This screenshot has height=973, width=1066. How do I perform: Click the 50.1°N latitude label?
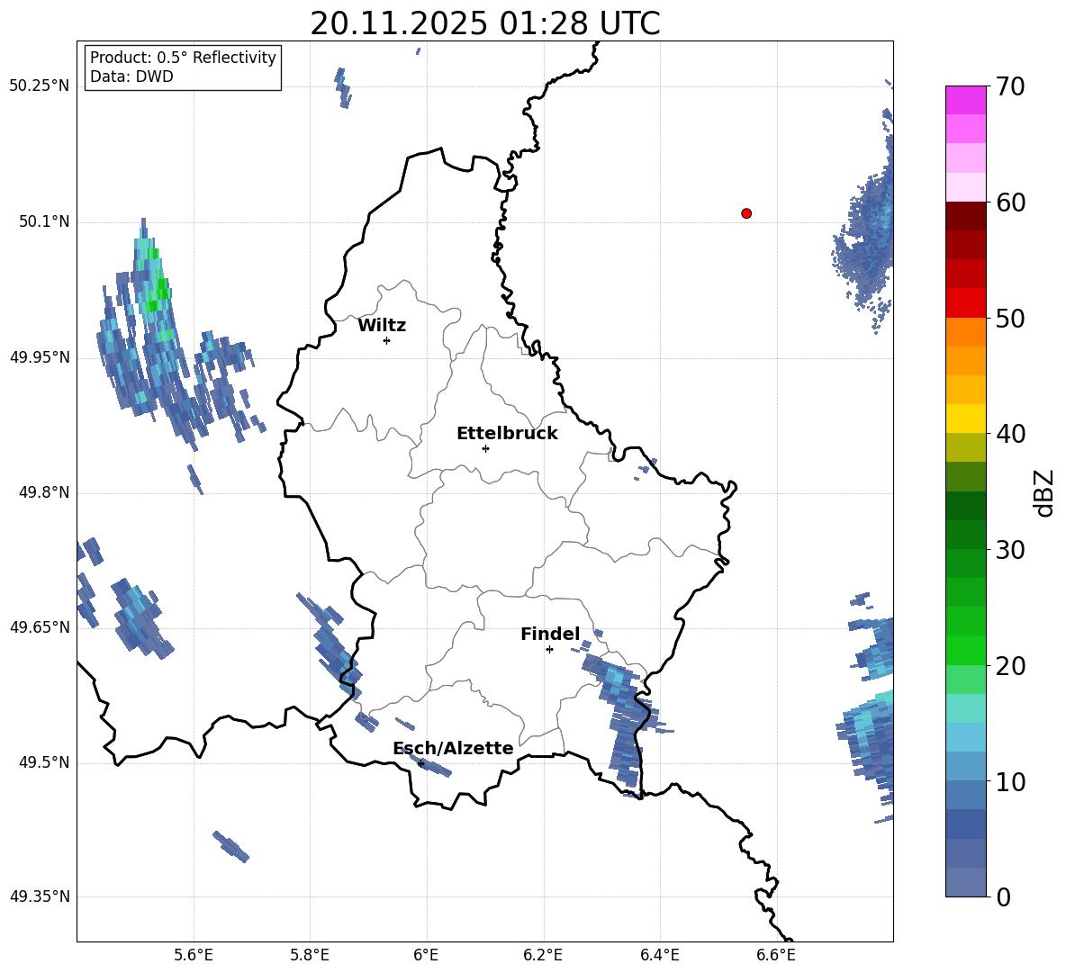(44, 222)
